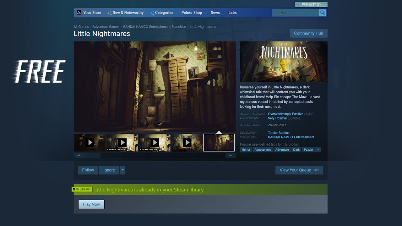Open developer Tarsier Studios link
The height and width of the screenshot is (226, 402).
point(279,133)
